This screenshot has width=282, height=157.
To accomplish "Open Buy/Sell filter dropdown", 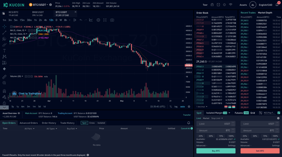I will 72,128.
